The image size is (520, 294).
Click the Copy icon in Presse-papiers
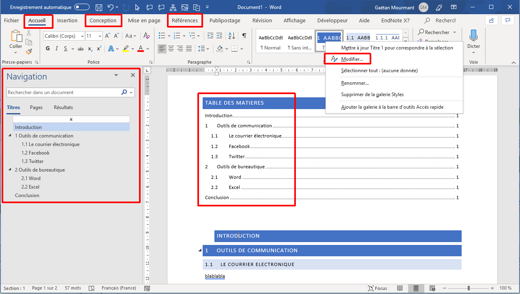click(29, 42)
